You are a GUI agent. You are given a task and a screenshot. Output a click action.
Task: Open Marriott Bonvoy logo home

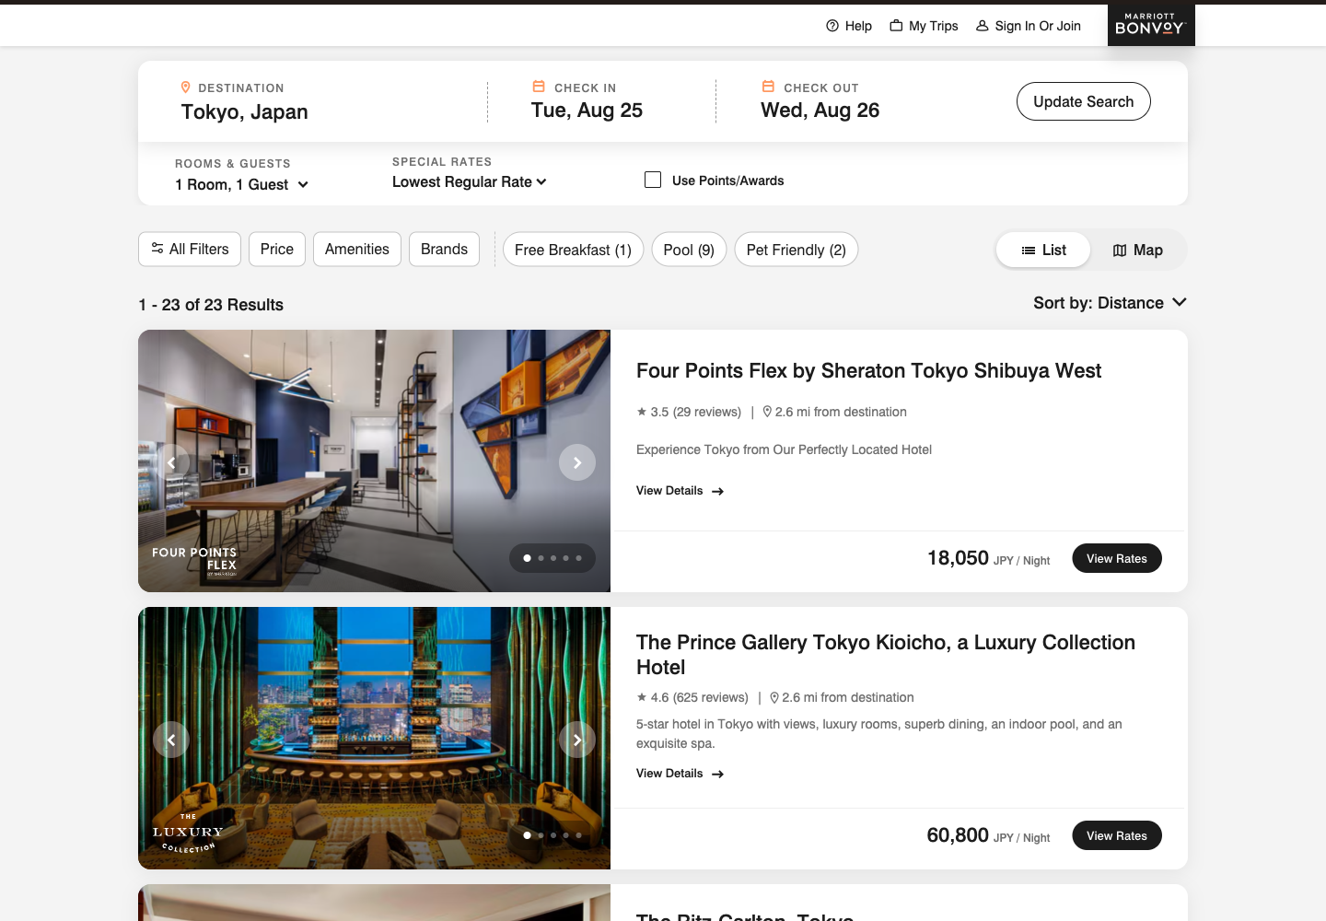1150,25
